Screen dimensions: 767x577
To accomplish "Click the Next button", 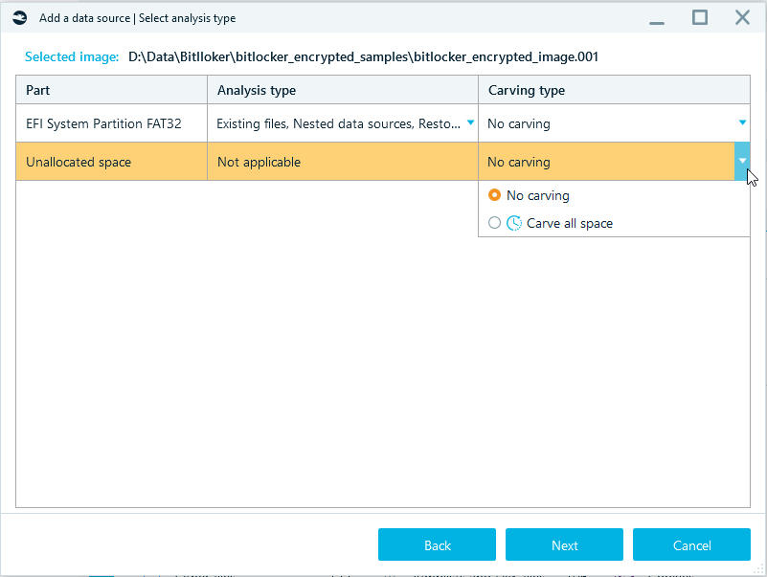I will 565,544.
